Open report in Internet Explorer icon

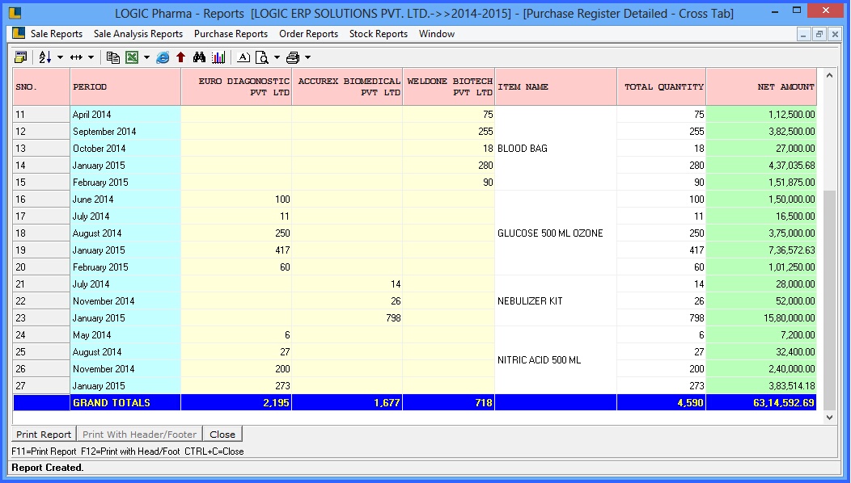pyautogui.click(x=163, y=57)
